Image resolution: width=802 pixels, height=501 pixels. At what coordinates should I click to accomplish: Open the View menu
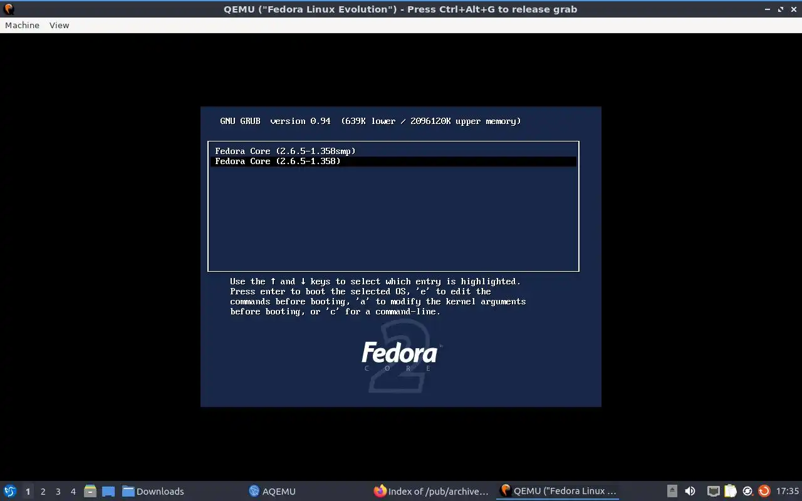(x=59, y=25)
